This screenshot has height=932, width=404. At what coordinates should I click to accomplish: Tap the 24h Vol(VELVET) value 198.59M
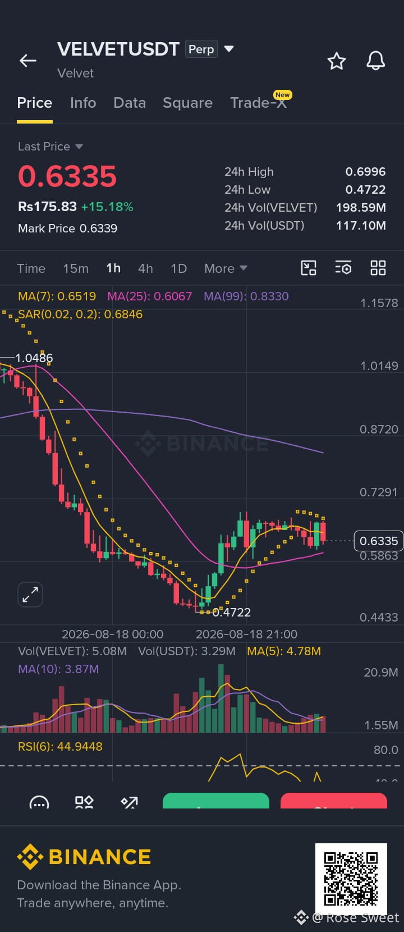tap(361, 208)
